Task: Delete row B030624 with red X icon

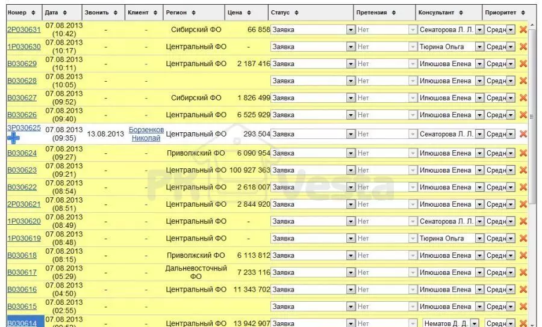Action: click(x=523, y=153)
